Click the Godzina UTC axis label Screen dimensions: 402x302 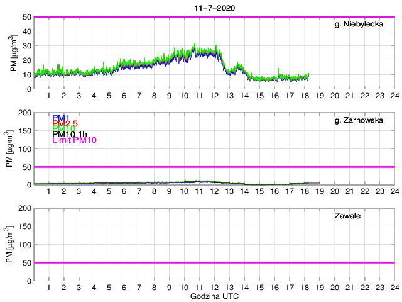[214, 296]
